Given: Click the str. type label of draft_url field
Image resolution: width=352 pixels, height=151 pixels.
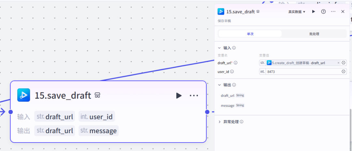Looking at the screenshot, I should (x=262, y=63).
